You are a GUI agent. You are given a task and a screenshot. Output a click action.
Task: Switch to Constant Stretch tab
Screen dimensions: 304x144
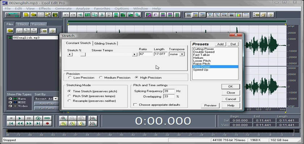78,43
